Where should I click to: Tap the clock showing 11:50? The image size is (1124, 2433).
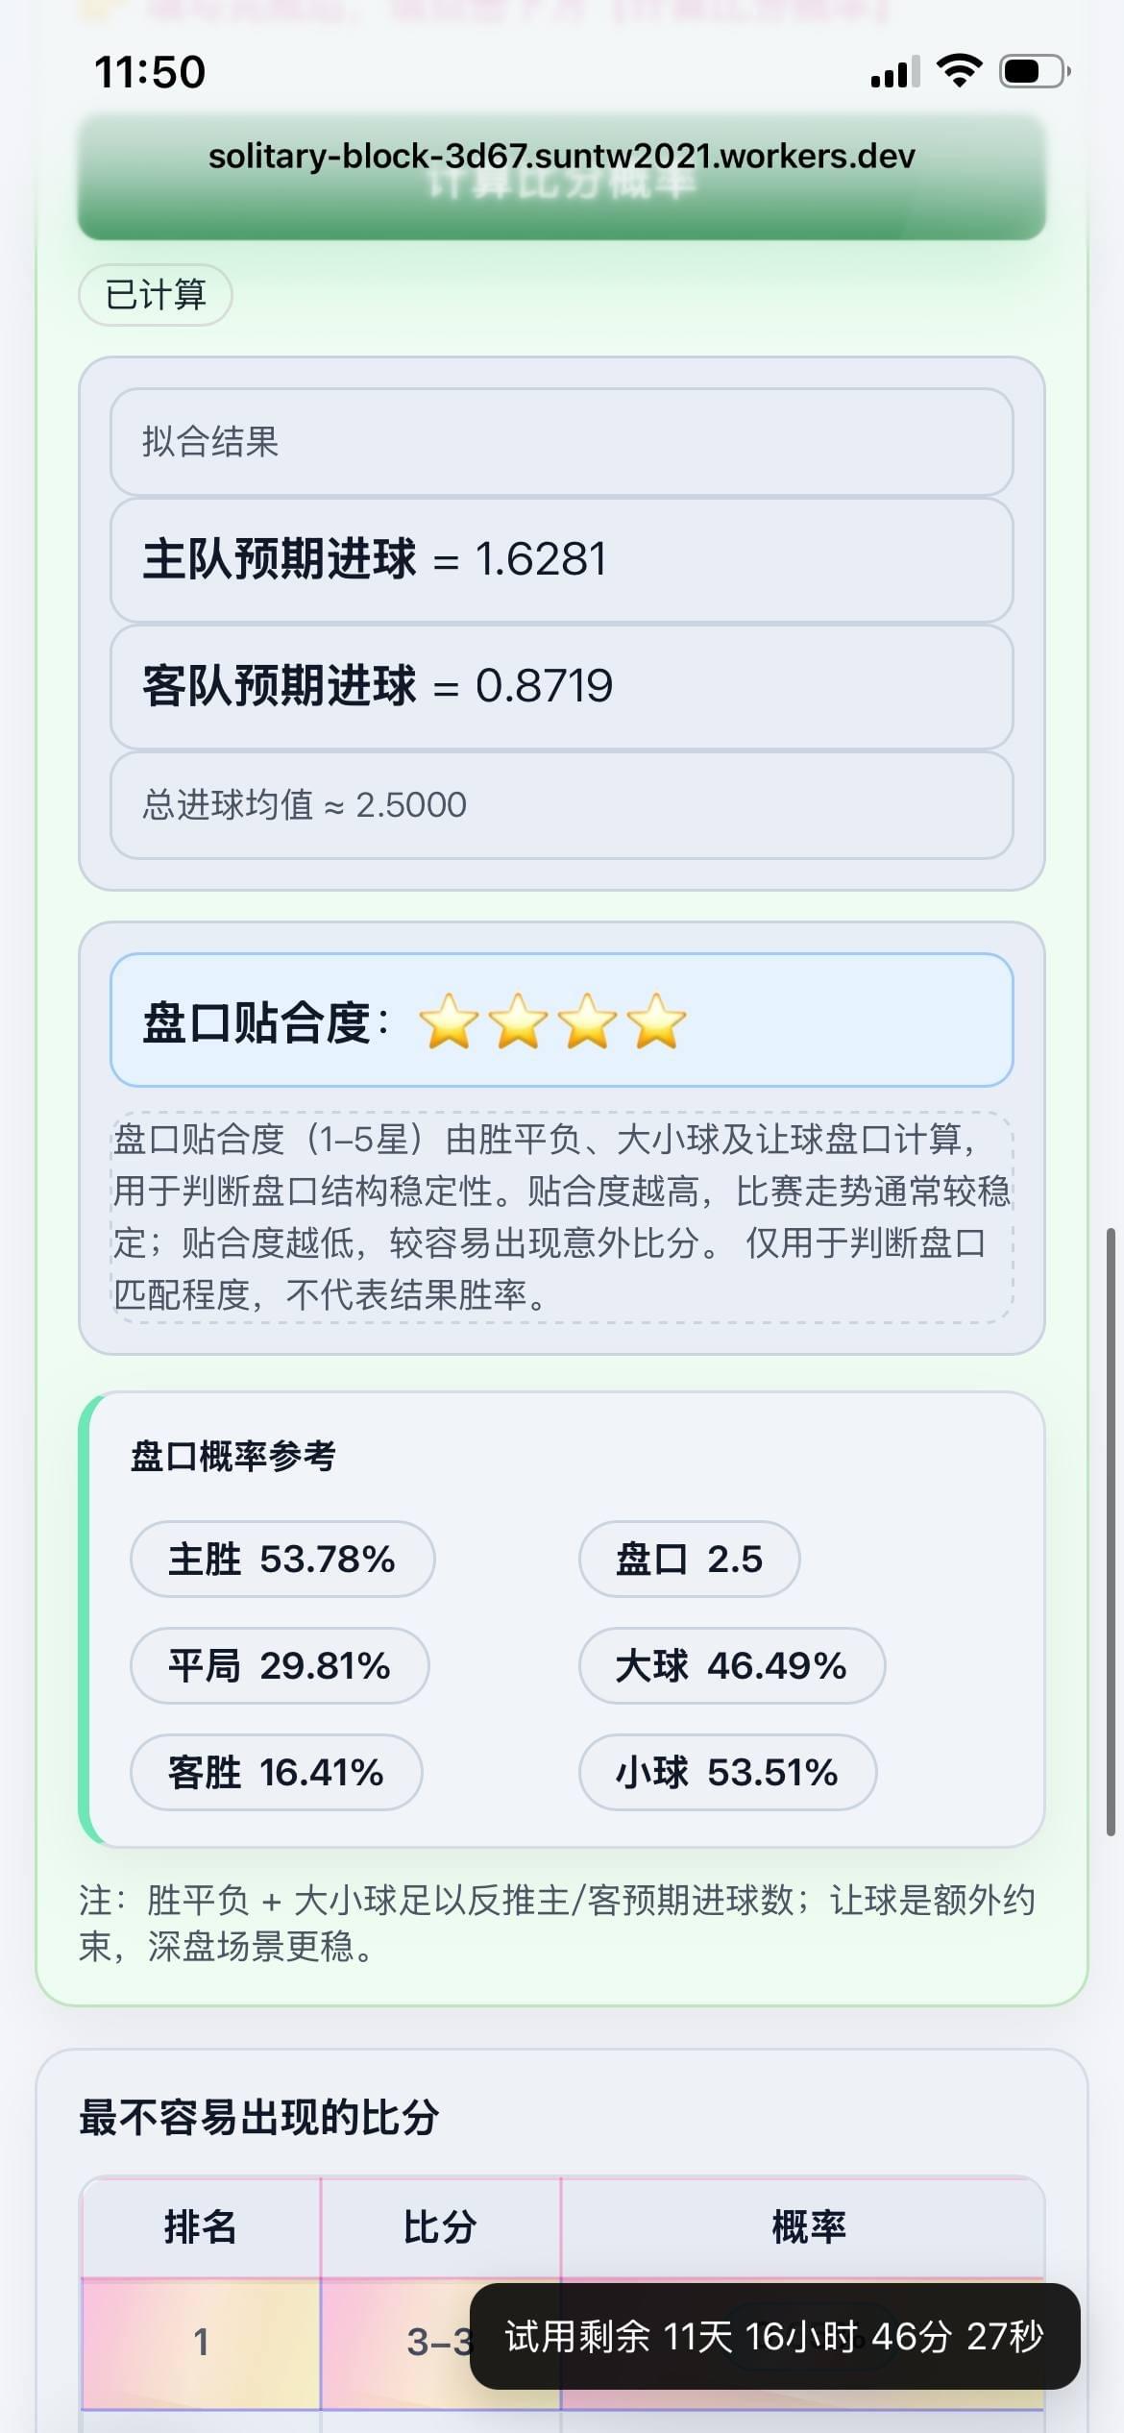point(150,70)
